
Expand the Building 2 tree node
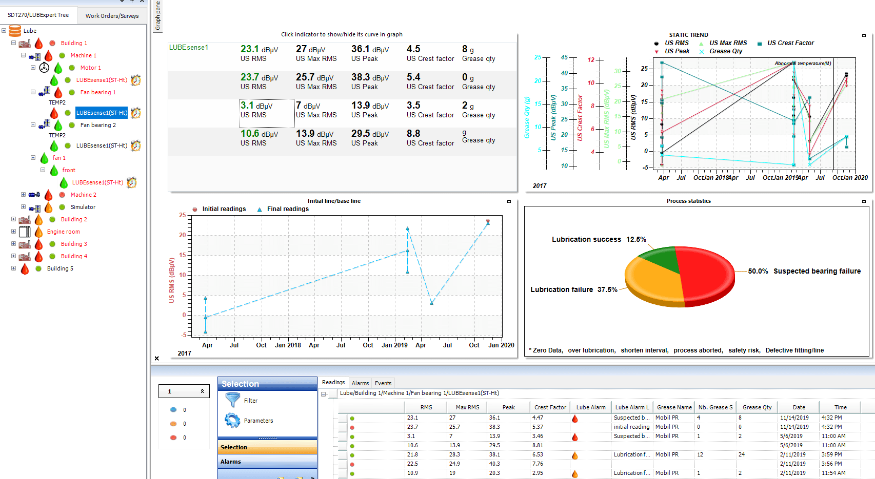tap(12, 219)
